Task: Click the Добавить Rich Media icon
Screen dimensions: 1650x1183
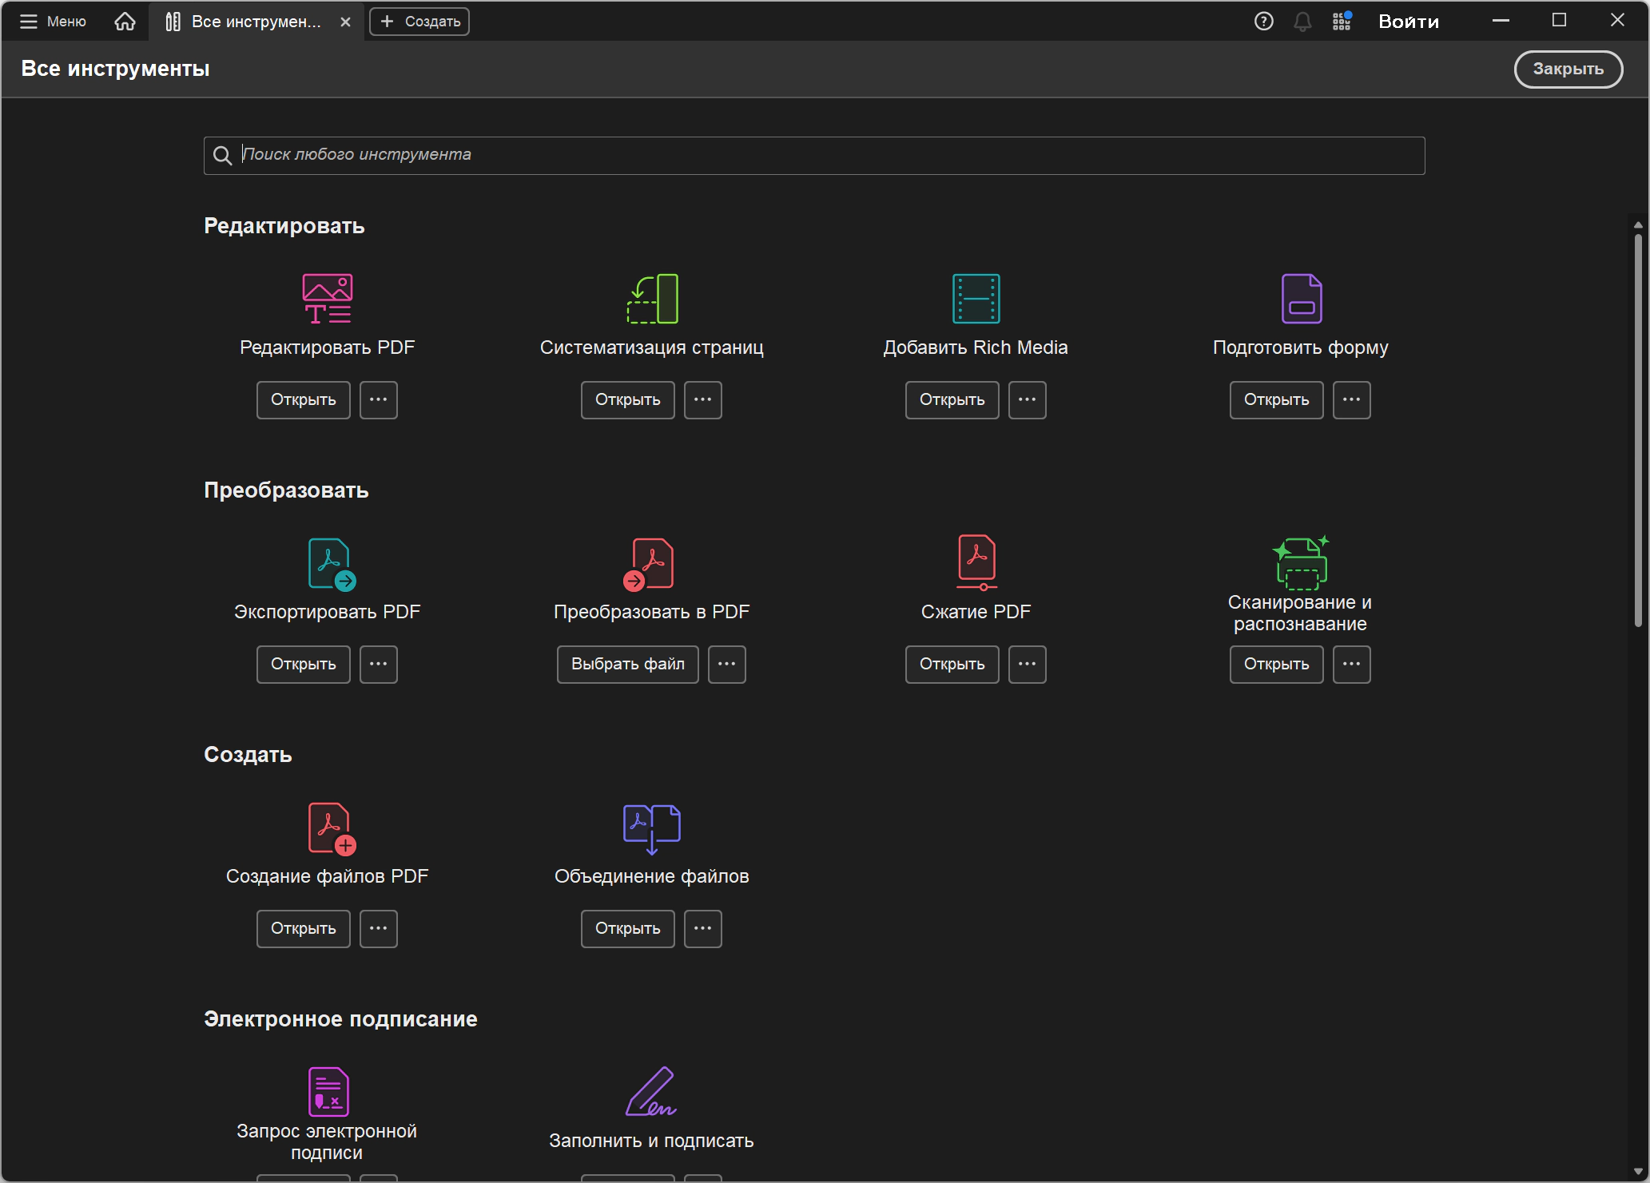Action: 976,299
